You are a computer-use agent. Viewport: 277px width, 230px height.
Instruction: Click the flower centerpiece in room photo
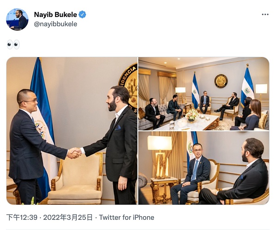tap(192, 115)
